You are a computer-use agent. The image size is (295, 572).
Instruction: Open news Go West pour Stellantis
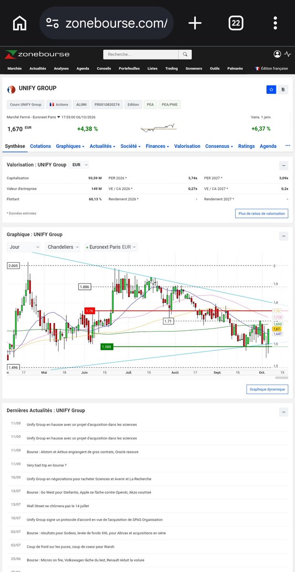89,492
